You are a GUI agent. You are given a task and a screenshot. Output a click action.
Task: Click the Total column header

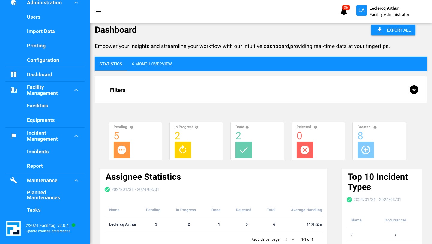pos(271,210)
